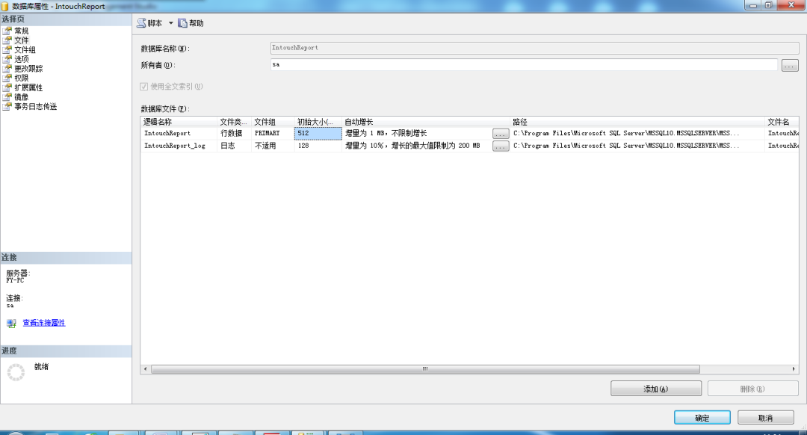The image size is (807, 435).
Task: Open the path browse (...) for IntouchReport_log row
Action: pos(500,145)
